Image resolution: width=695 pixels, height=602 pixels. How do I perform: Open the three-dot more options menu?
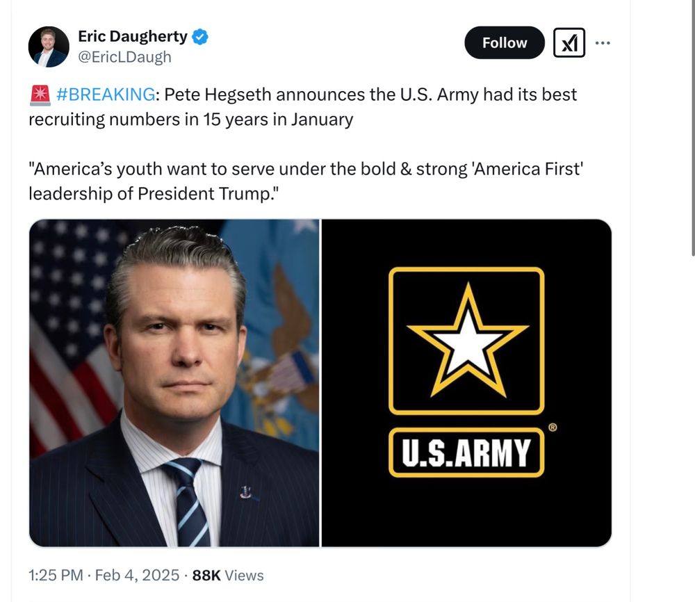[x=603, y=43]
